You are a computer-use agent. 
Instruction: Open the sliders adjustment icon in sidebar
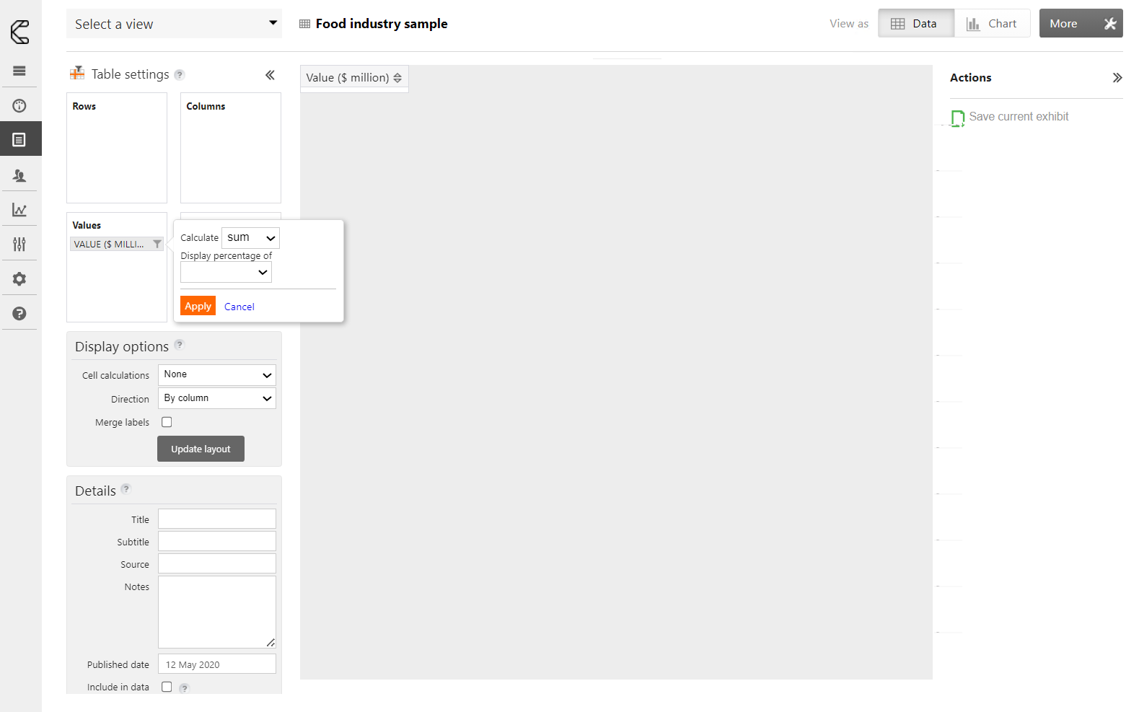[19, 245]
